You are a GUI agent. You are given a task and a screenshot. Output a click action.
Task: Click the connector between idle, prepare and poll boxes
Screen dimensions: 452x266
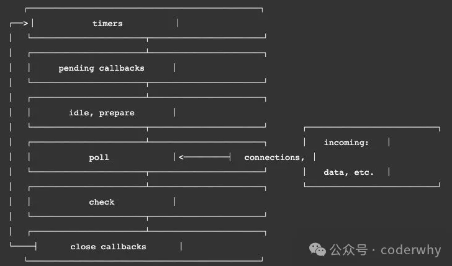point(147,135)
